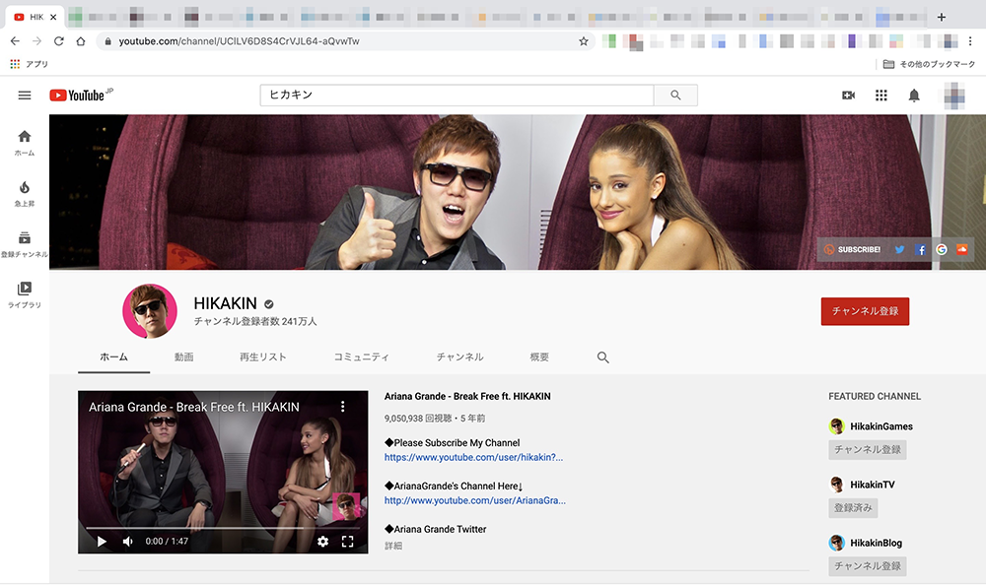The height and width of the screenshot is (585, 986).
Task: Enter fullscreen on the video player
Action: tap(347, 541)
